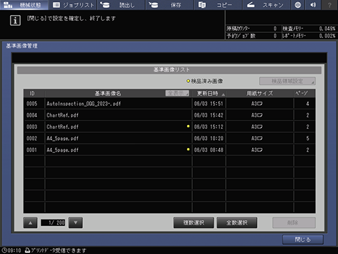
Task: Switch to the コピー copy tab
Action: click(x=218, y=5)
